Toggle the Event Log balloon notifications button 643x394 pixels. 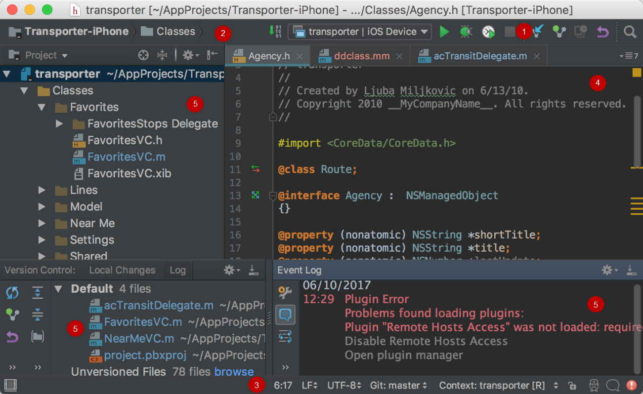(285, 315)
